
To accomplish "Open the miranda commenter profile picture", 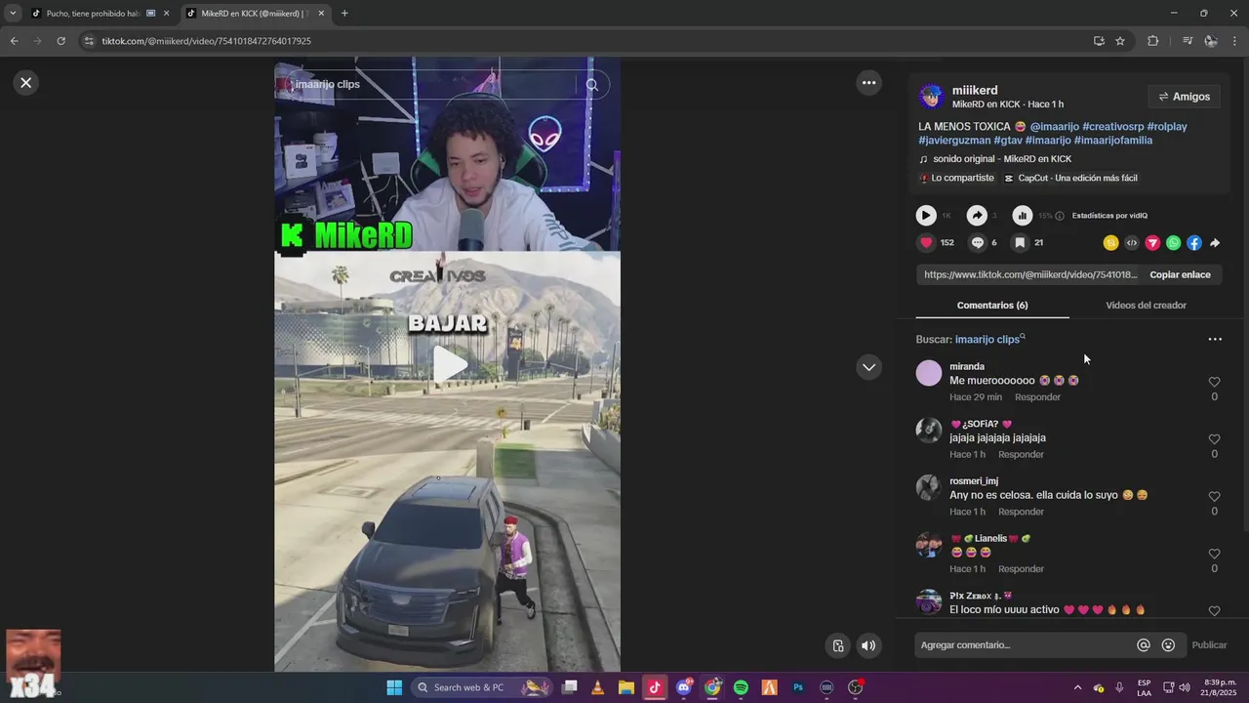I will [x=929, y=373].
